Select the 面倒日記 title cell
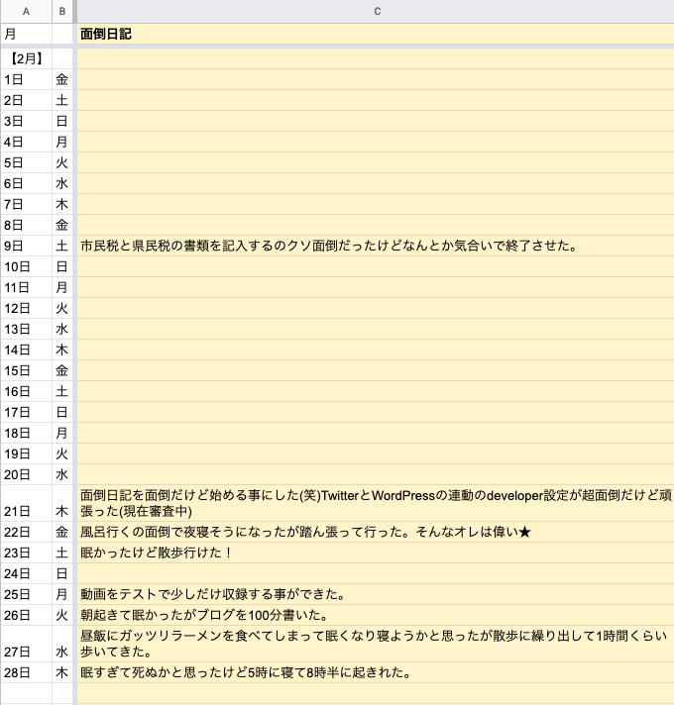 click(376, 34)
